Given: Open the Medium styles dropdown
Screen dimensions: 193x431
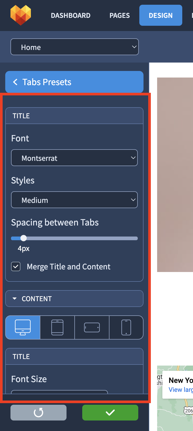Looking at the screenshot, I should pyautogui.click(x=74, y=200).
